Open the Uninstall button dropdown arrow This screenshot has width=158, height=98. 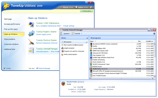[x=81, y=33]
